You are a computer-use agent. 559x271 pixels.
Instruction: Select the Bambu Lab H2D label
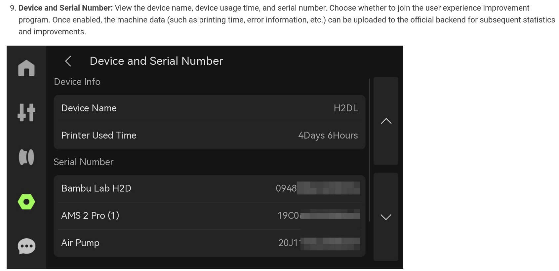click(x=96, y=188)
